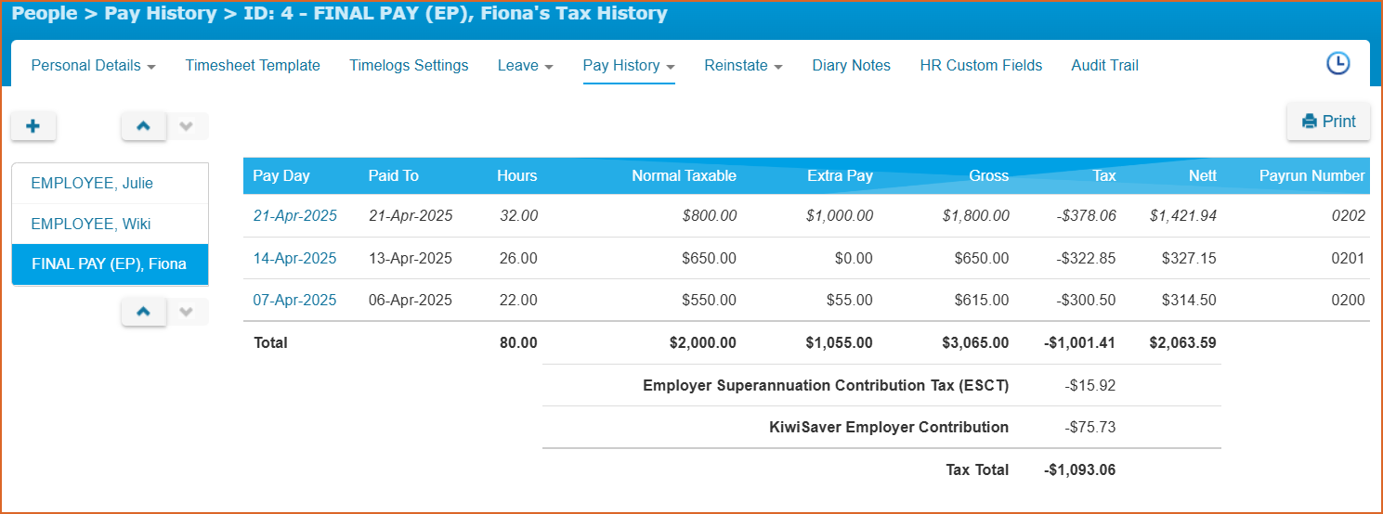Click the Print button
The height and width of the screenshot is (514, 1383).
[x=1328, y=122]
